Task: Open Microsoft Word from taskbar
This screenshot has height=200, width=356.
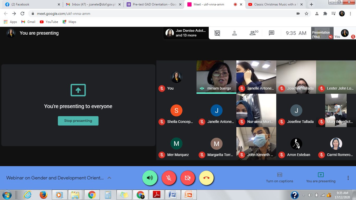Action: click(173, 195)
